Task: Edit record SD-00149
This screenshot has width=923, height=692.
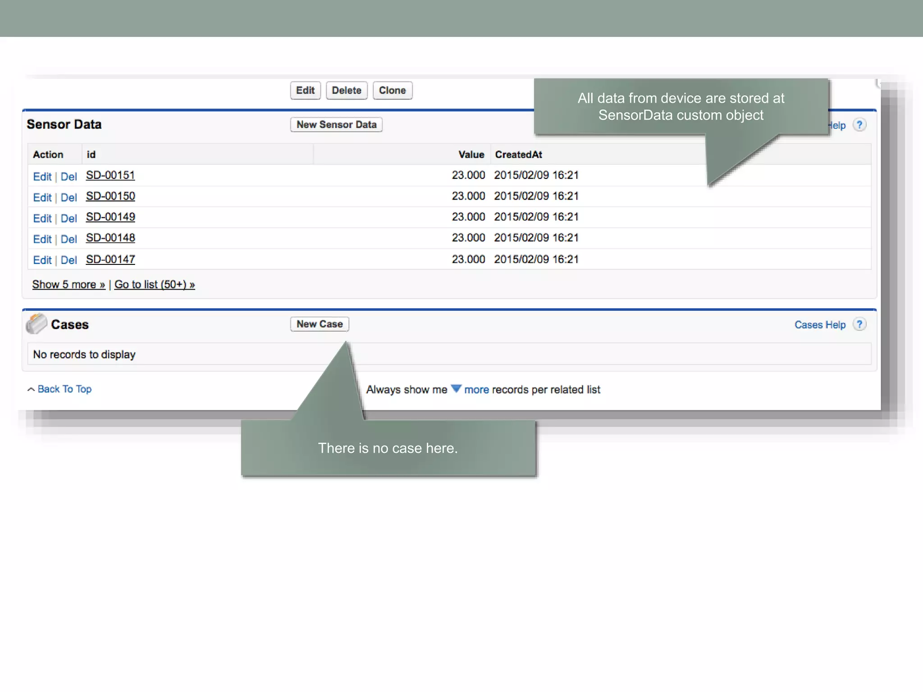Action: coord(42,219)
